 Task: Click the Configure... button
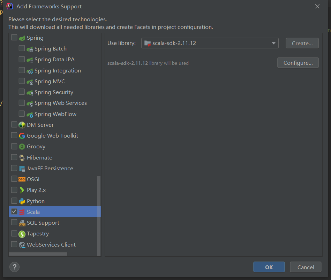(298, 63)
